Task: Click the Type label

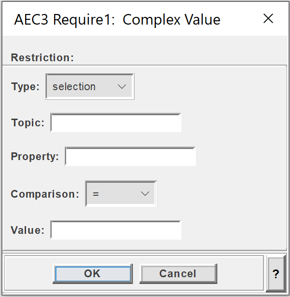Action: (25, 87)
